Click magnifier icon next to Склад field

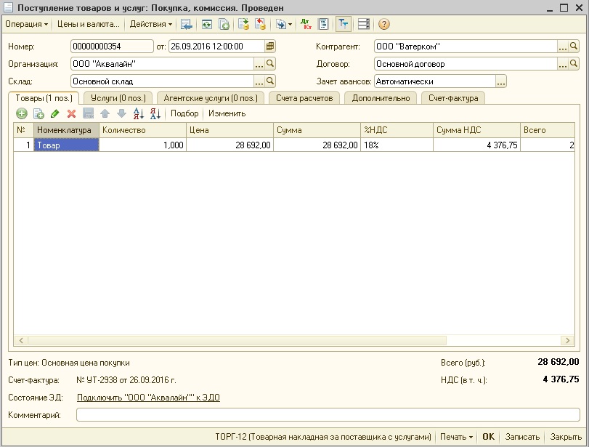(x=270, y=81)
